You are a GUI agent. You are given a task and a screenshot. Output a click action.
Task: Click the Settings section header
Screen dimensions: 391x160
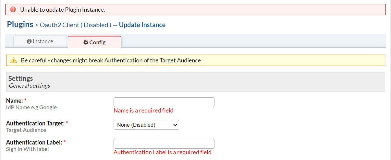pos(21,79)
